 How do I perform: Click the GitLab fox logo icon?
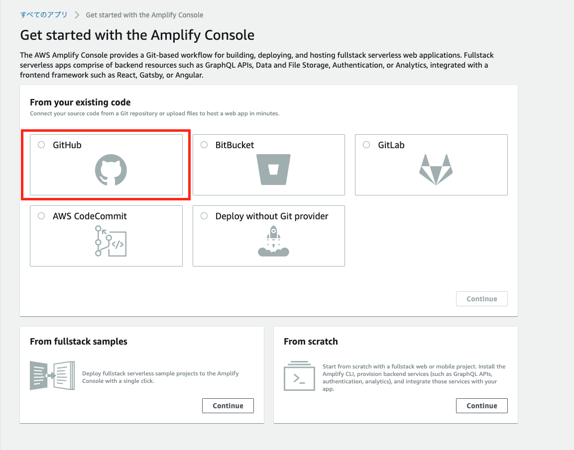pos(436,170)
